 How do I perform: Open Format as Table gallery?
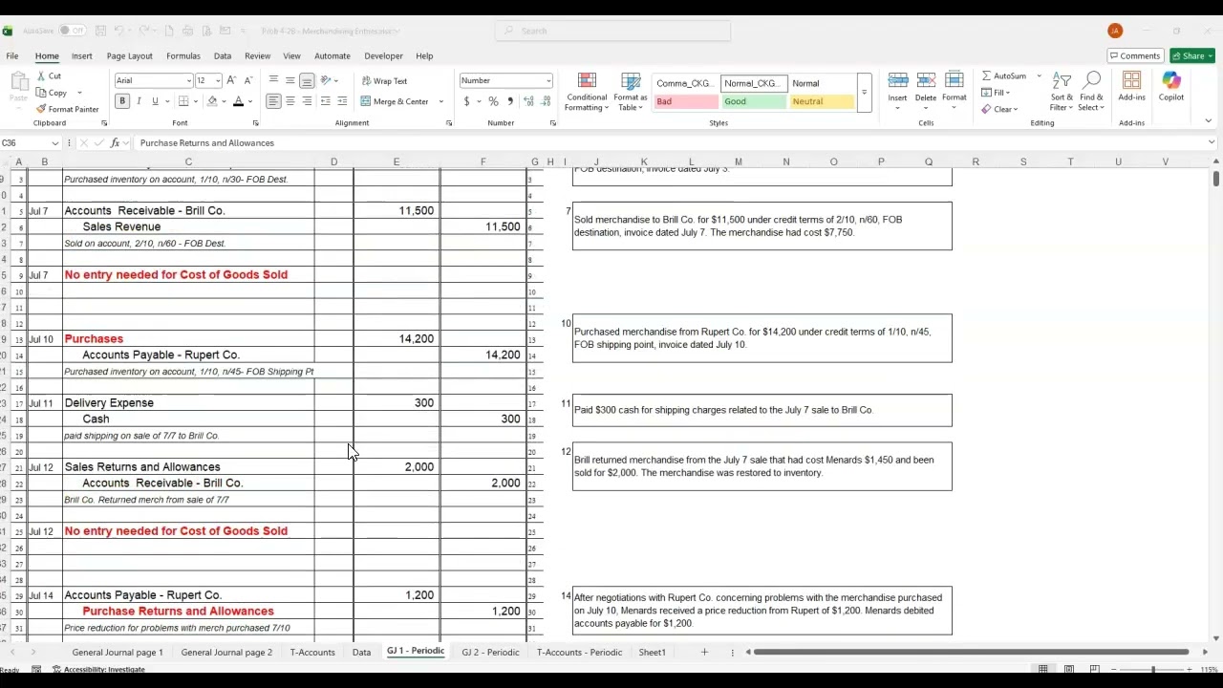click(631, 92)
